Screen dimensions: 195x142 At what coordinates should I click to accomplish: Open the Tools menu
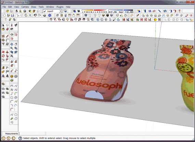click(41, 7)
